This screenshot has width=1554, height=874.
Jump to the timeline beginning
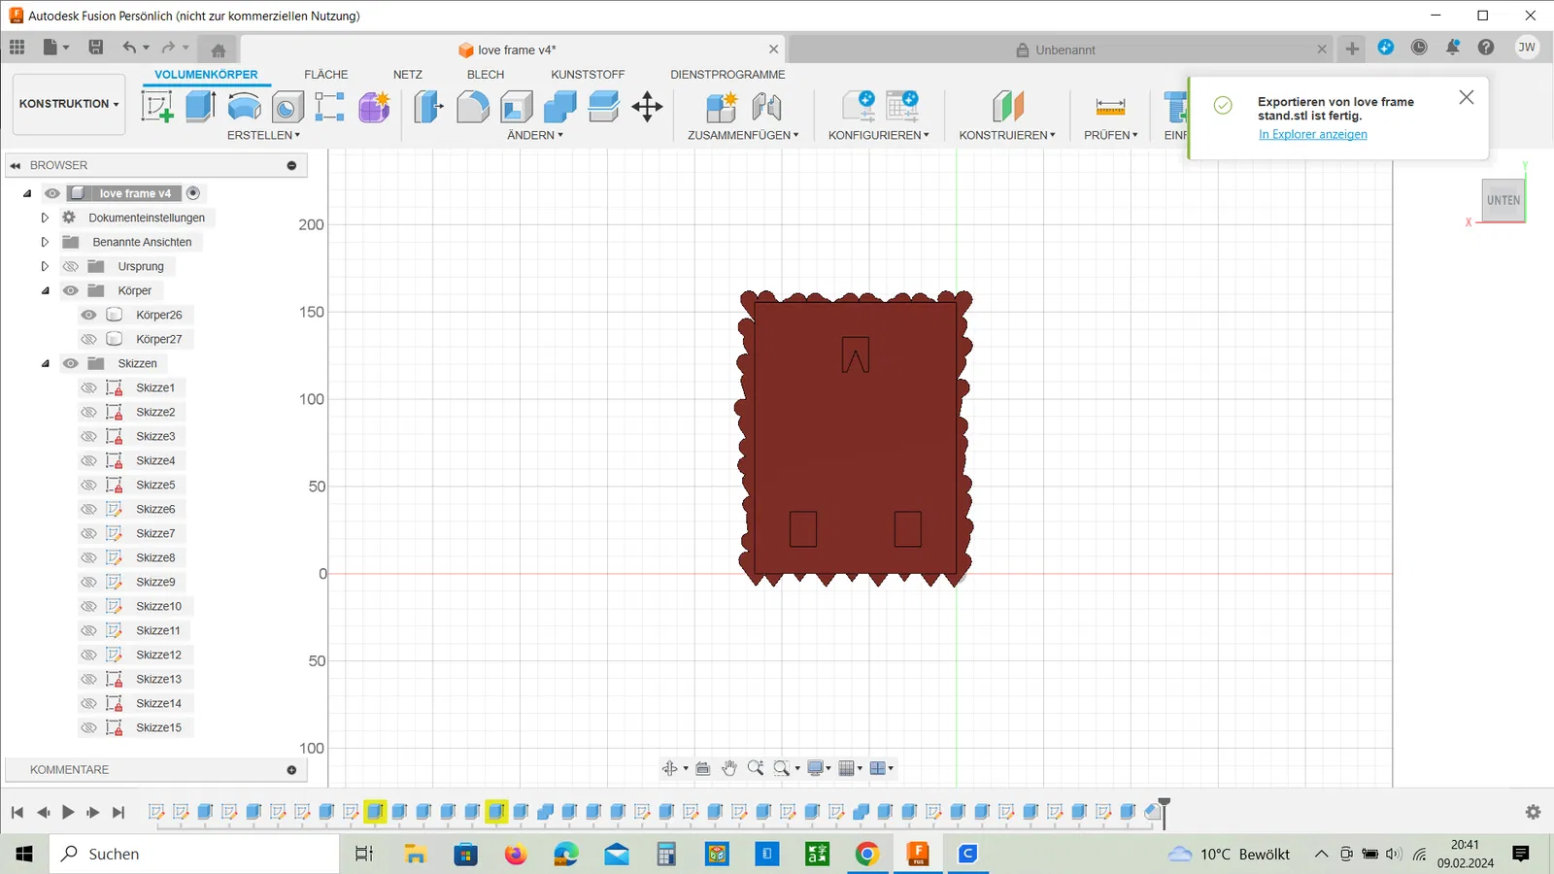point(17,812)
